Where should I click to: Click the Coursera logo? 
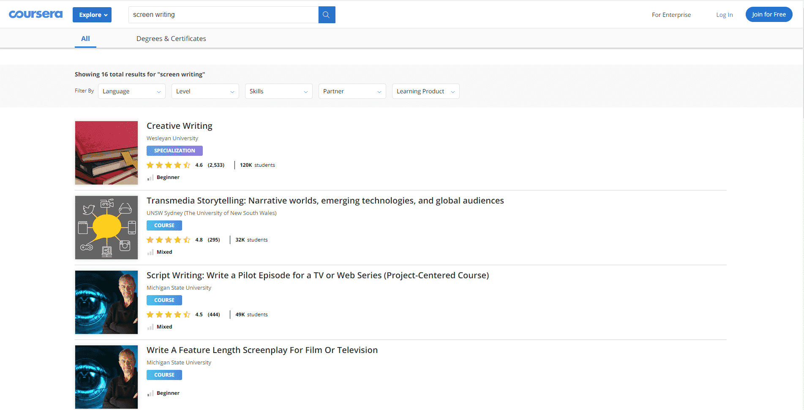35,14
